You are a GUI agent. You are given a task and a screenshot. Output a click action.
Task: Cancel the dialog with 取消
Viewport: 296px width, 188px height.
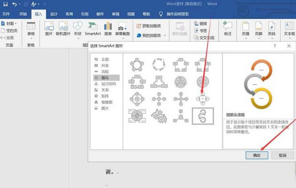point(283,156)
